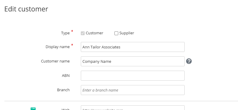
Task: Click the Web address input field
Action: (133, 108)
